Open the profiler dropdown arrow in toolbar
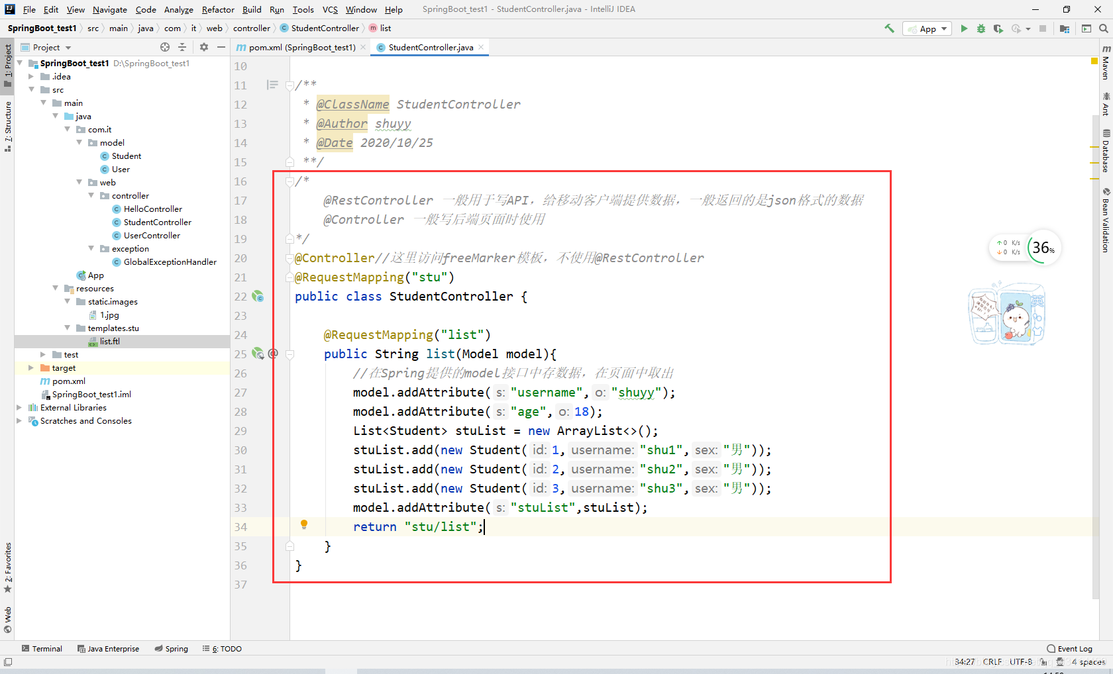 pos(1028,29)
